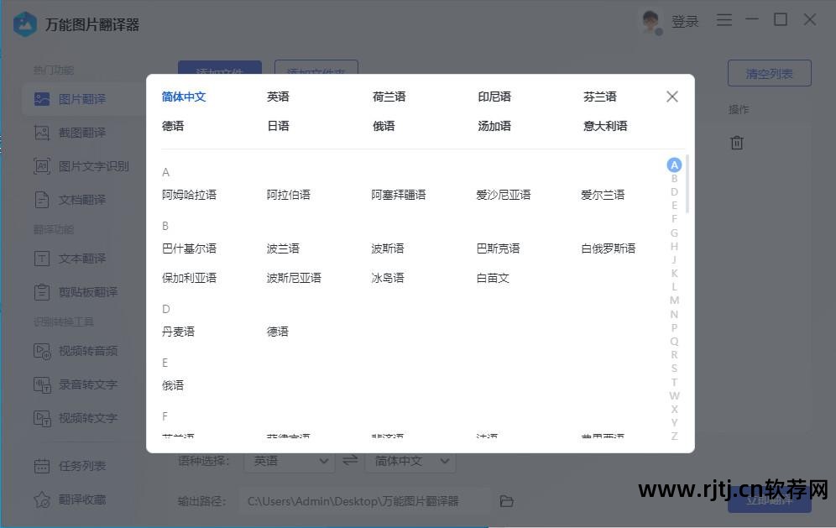This screenshot has height=528, width=836.
Task: Choose 阿拉伯语 under section A
Action: click(x=288, y=195)
